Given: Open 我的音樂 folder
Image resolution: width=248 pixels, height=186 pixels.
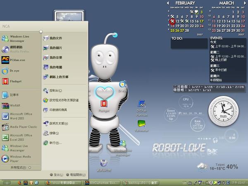Looking at the screenshot, I should coord(52,57).
